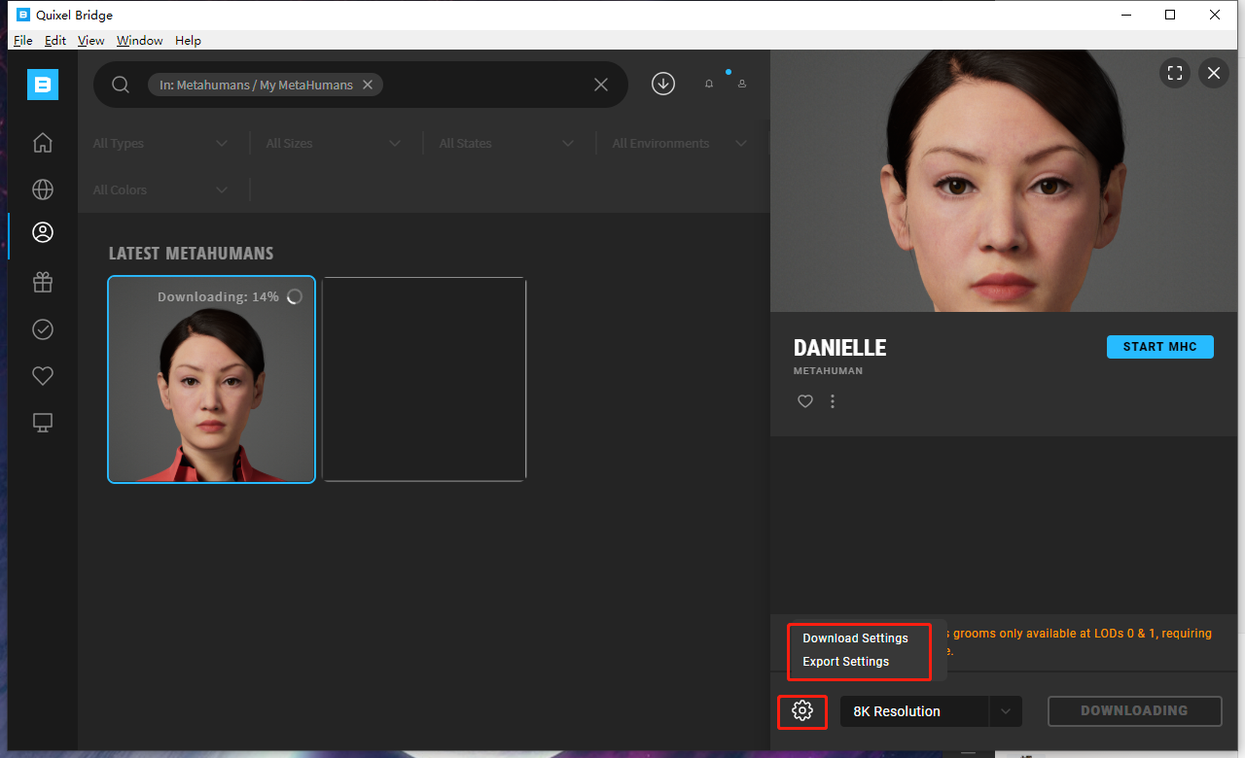The width and height of the screenshot is (1245, 758).
Task: Open the heart Favorites section
Action: click(x=43, y=375)
